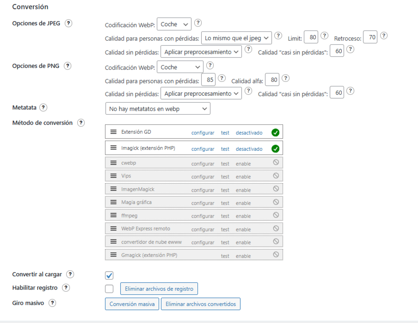This screenshot has height=323, width=418.
Task: Click disabled status icon on ffmpeg row
Action: pos(276,215)
